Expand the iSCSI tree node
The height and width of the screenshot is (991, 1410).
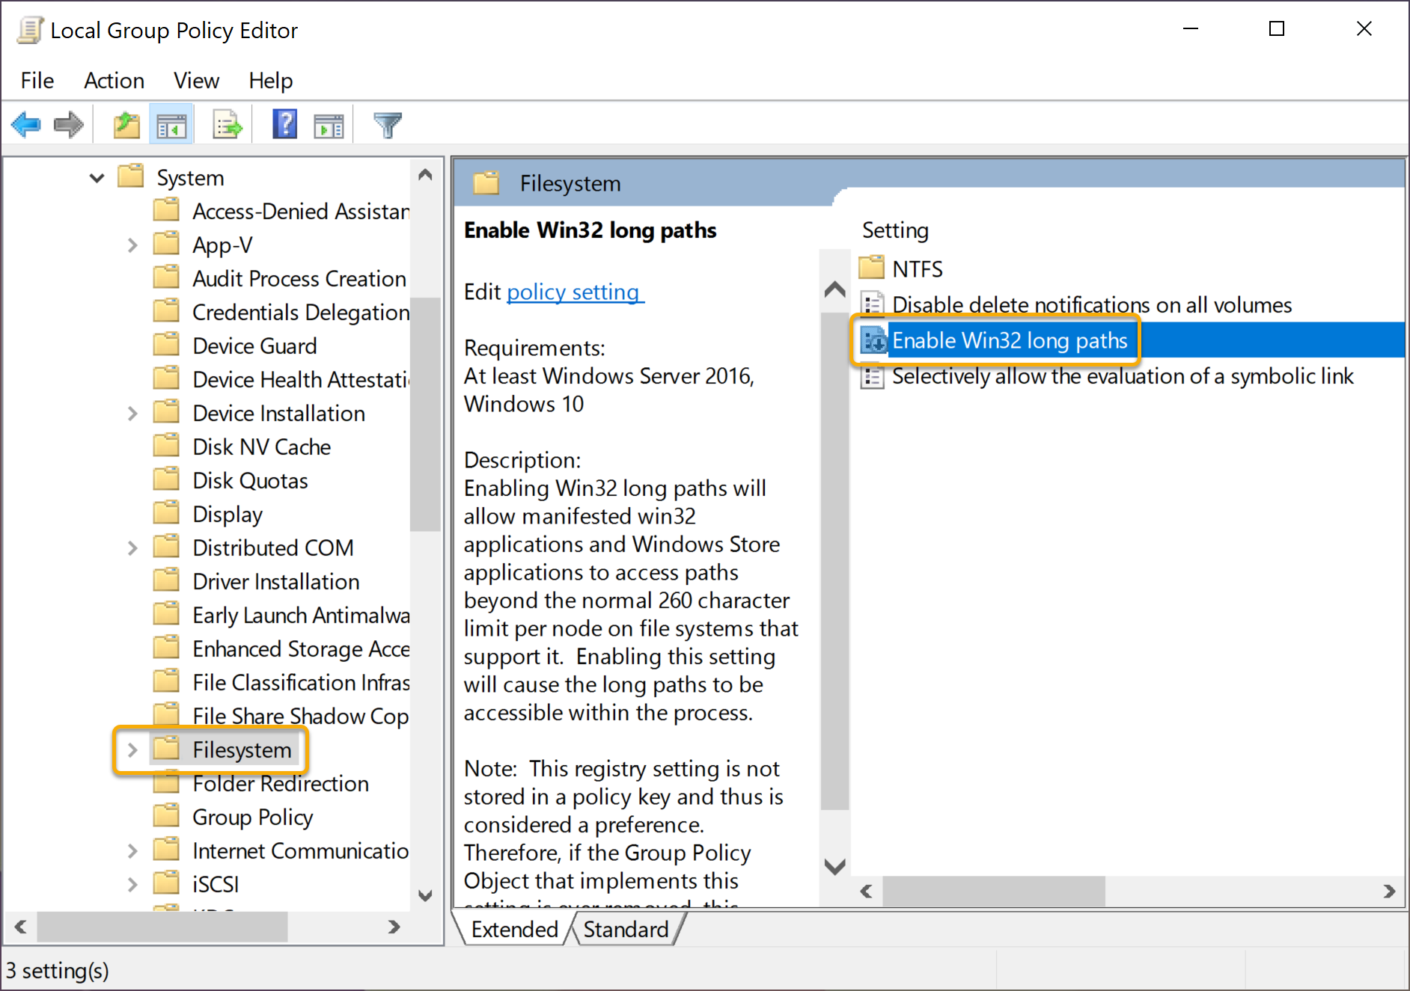(x=132, y=885)
